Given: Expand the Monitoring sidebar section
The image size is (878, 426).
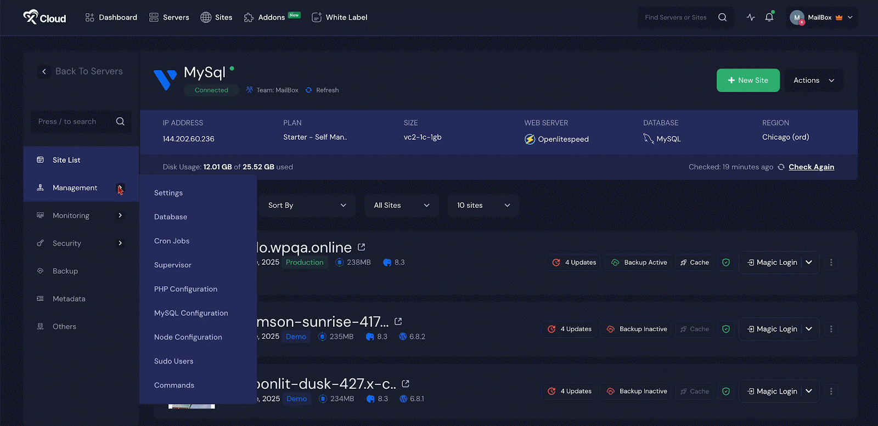Looking at the screenshot, I should 120,215.
